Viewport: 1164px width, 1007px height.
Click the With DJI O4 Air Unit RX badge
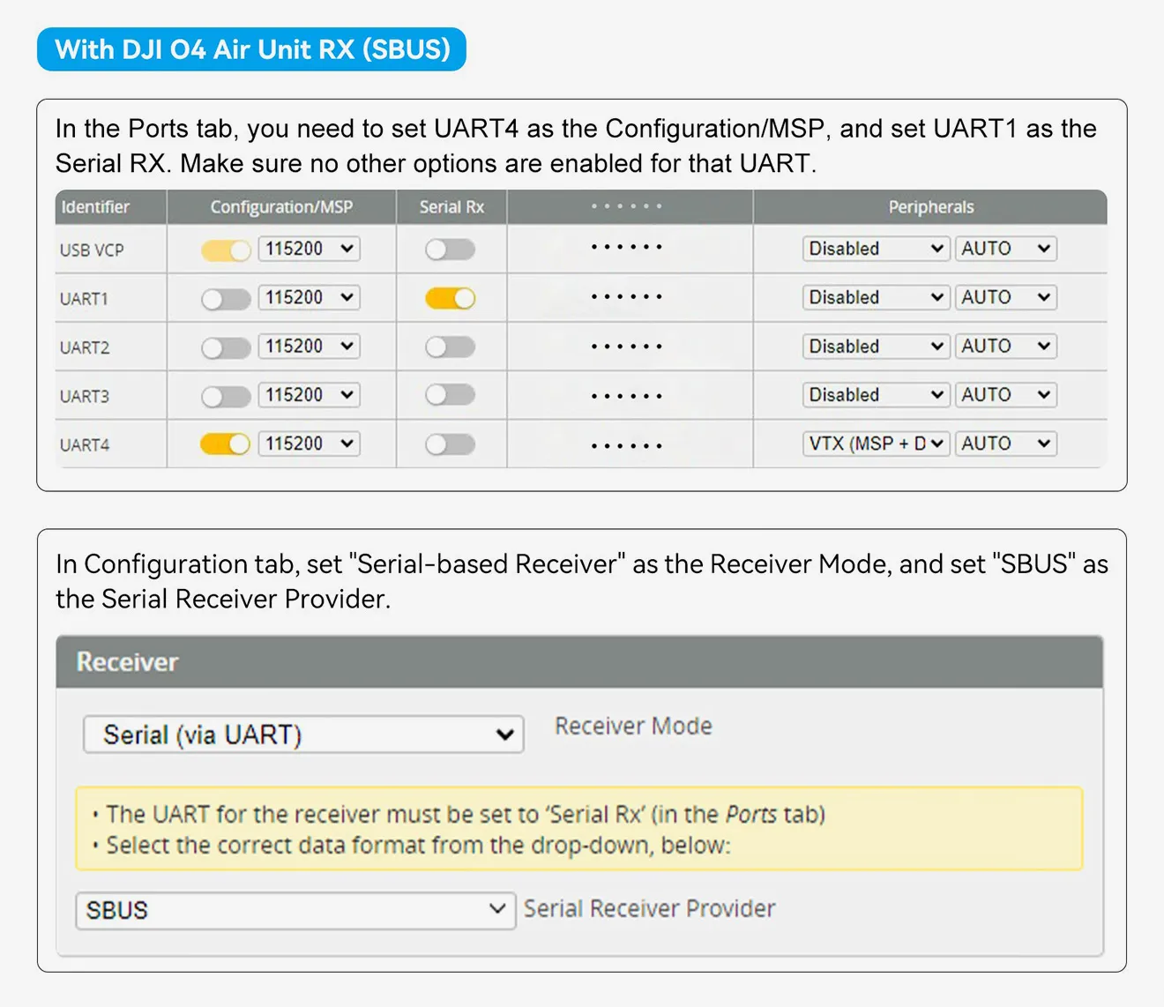[x=251, y=49]
